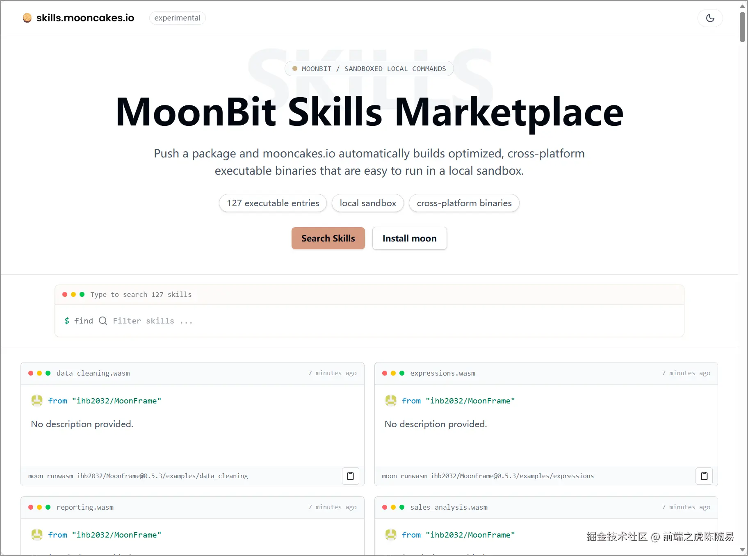Click the author avatar in expressions card
The width and height of the screenshot is (748, 556).
pyautogui.click(x=391, y=401)
